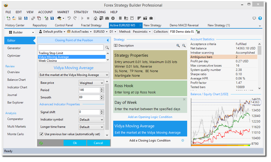
Task: Click the graduation cap wizard icon
Action: [x=59, y=18]
